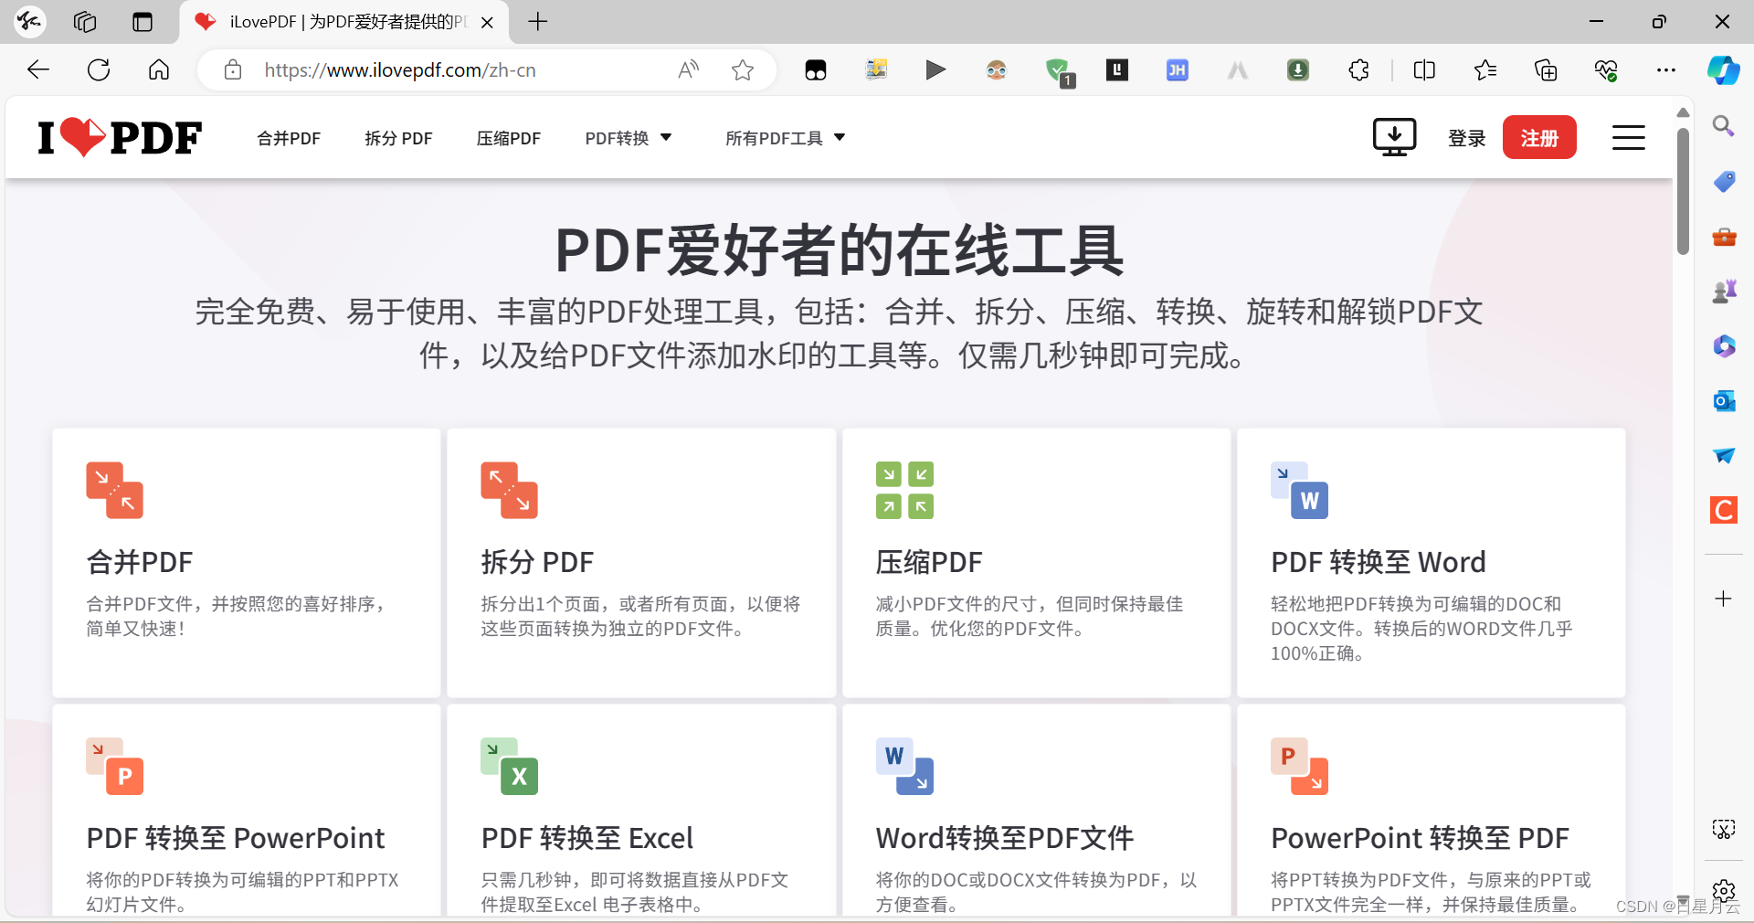Click the red 注册 register button
The width and height of the screenshot is (1754, 923).
[x=1539, y=137]
